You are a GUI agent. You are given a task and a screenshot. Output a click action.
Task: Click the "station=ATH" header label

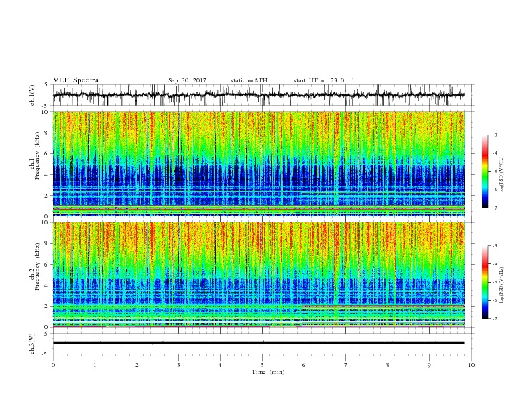tap(249, 80)
